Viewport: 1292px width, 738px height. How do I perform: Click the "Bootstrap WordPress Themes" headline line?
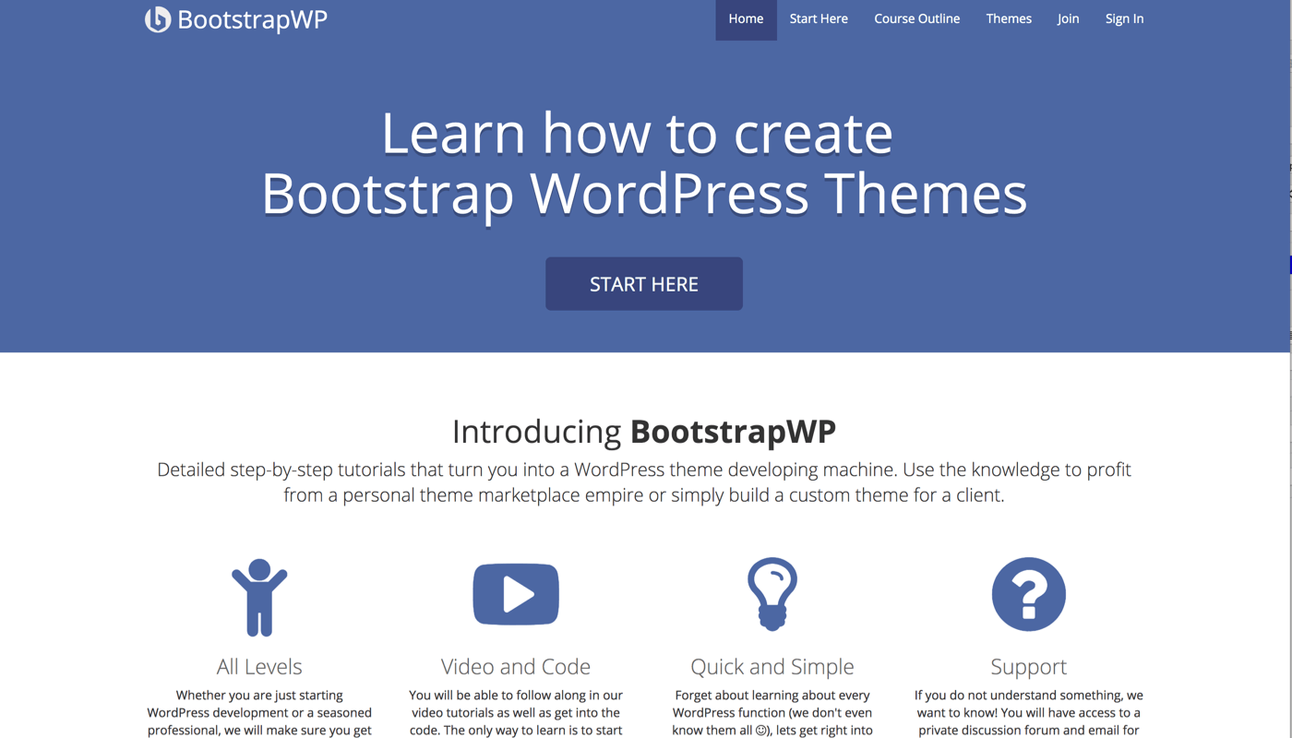(644, 194)
